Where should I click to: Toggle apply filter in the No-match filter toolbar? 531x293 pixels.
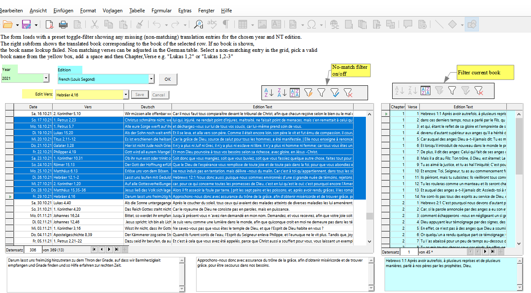335,92
